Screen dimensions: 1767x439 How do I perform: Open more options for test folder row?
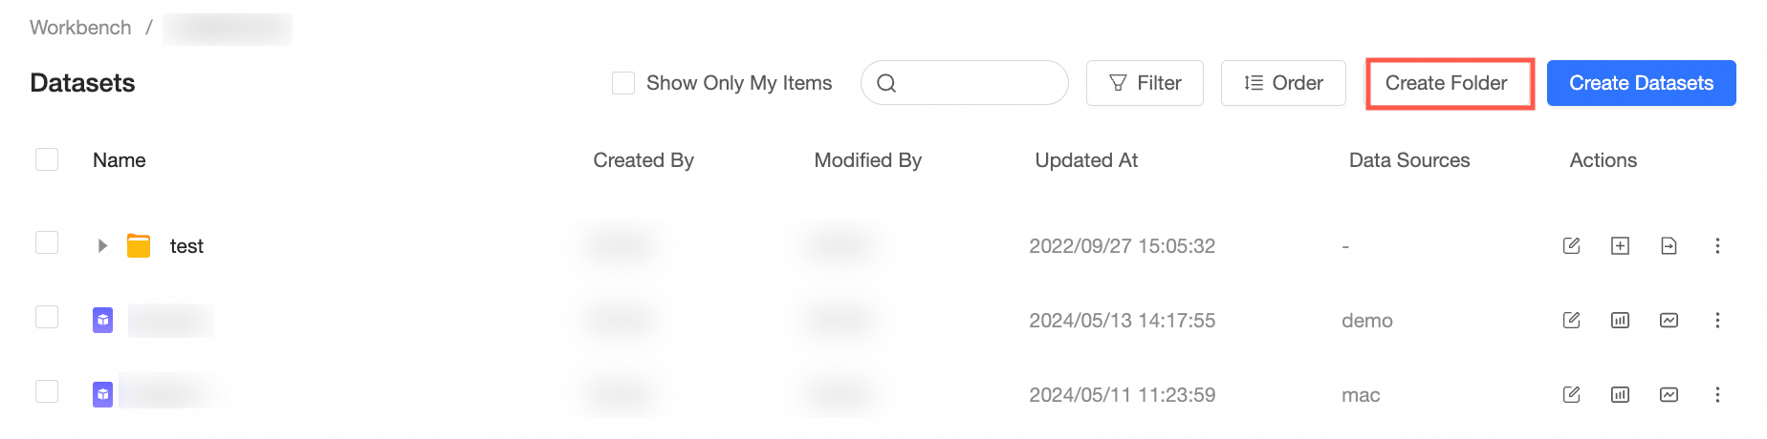(1717, 246)
